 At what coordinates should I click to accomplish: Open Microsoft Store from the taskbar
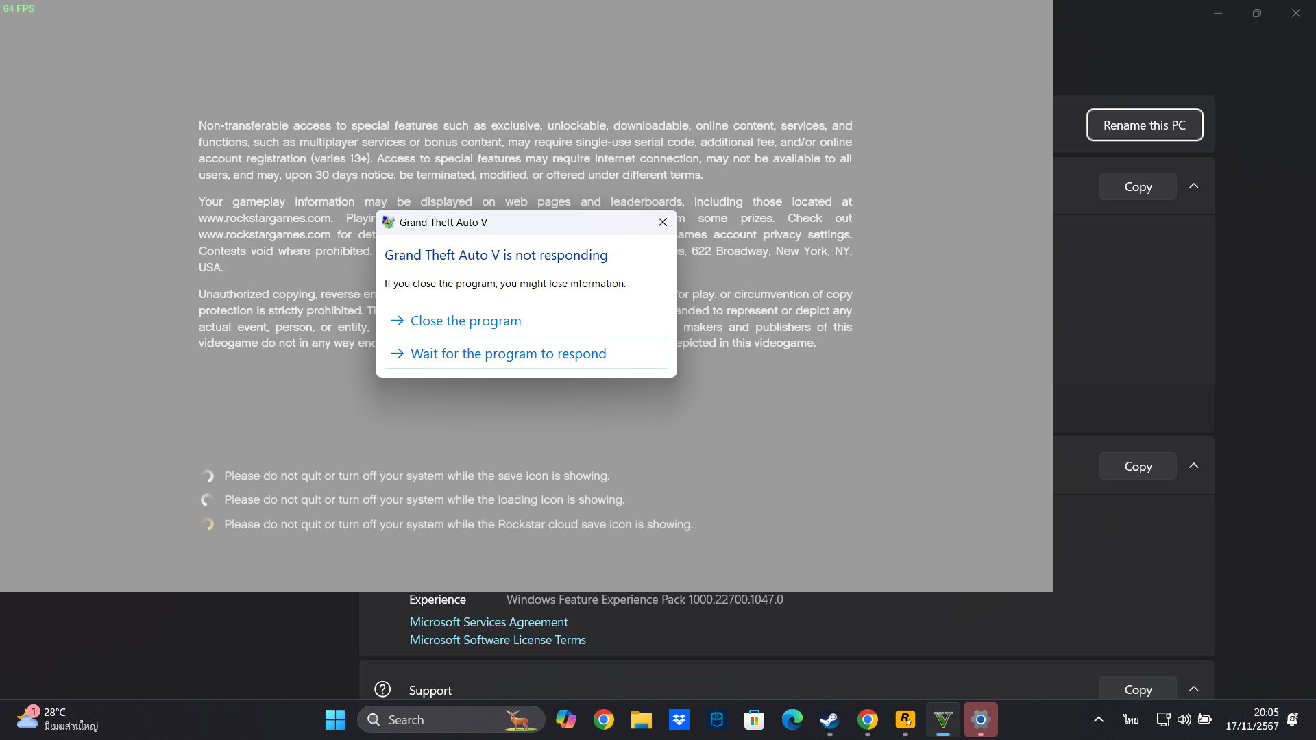click(755, 719)
